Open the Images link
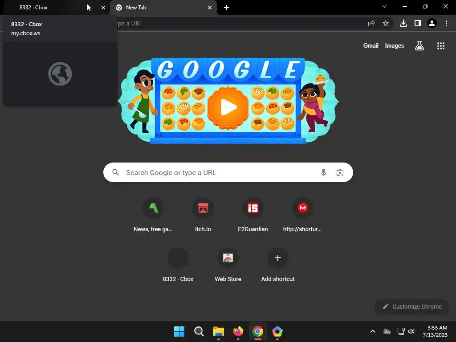Screen dimensions: 456x342 [x=395, y=46]
